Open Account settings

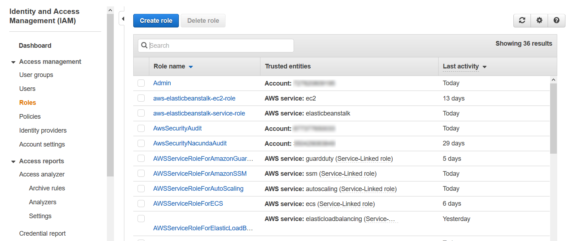pyautogui.click(x=42, y=144)
